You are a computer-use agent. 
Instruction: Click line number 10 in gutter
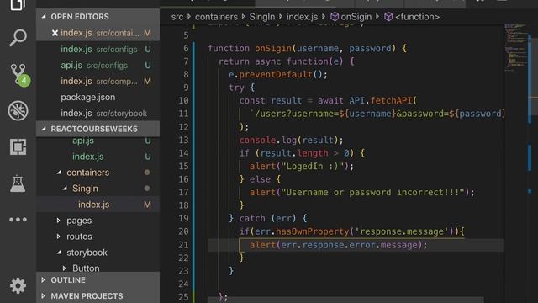tap(183, 101)
